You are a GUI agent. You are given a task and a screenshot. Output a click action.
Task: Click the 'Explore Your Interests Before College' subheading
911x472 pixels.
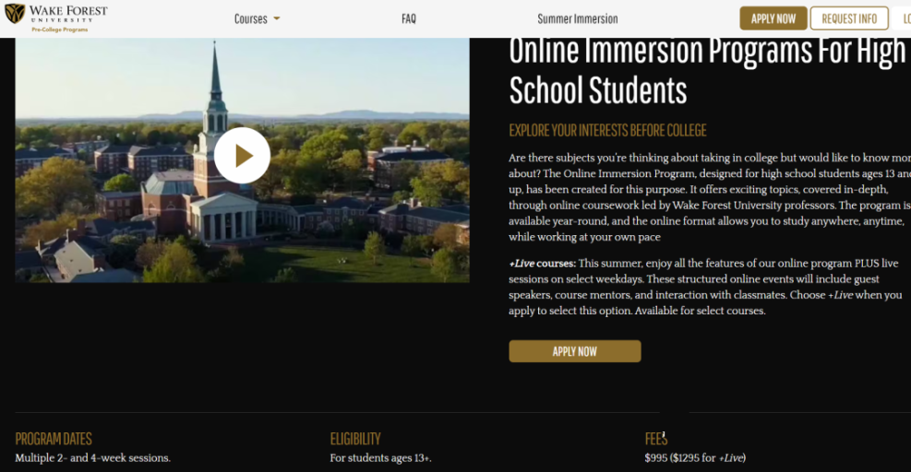point(607,131)
